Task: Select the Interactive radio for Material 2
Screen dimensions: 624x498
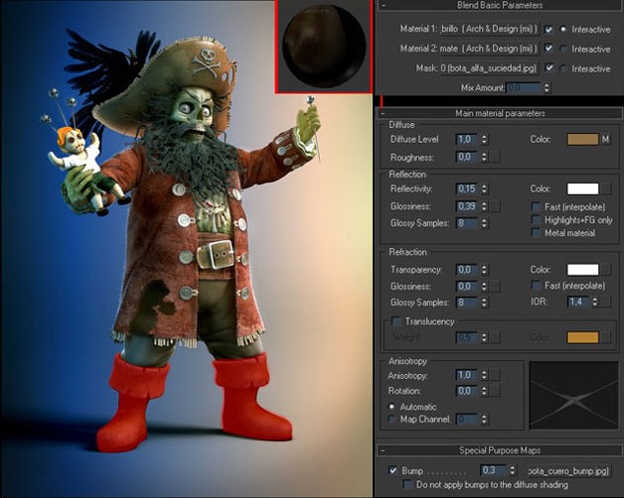Action: (x=564, y=49)
